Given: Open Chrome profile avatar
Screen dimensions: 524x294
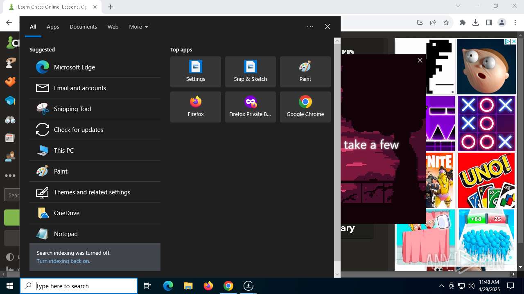Looking at the screenshot, I should (x=502, y=23).
